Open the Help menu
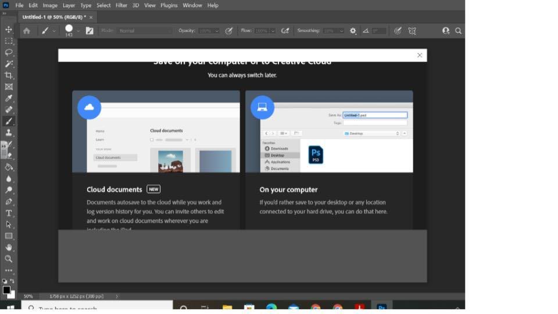The height and width of the screenshot is (314, 558). [x=213, y=5]
